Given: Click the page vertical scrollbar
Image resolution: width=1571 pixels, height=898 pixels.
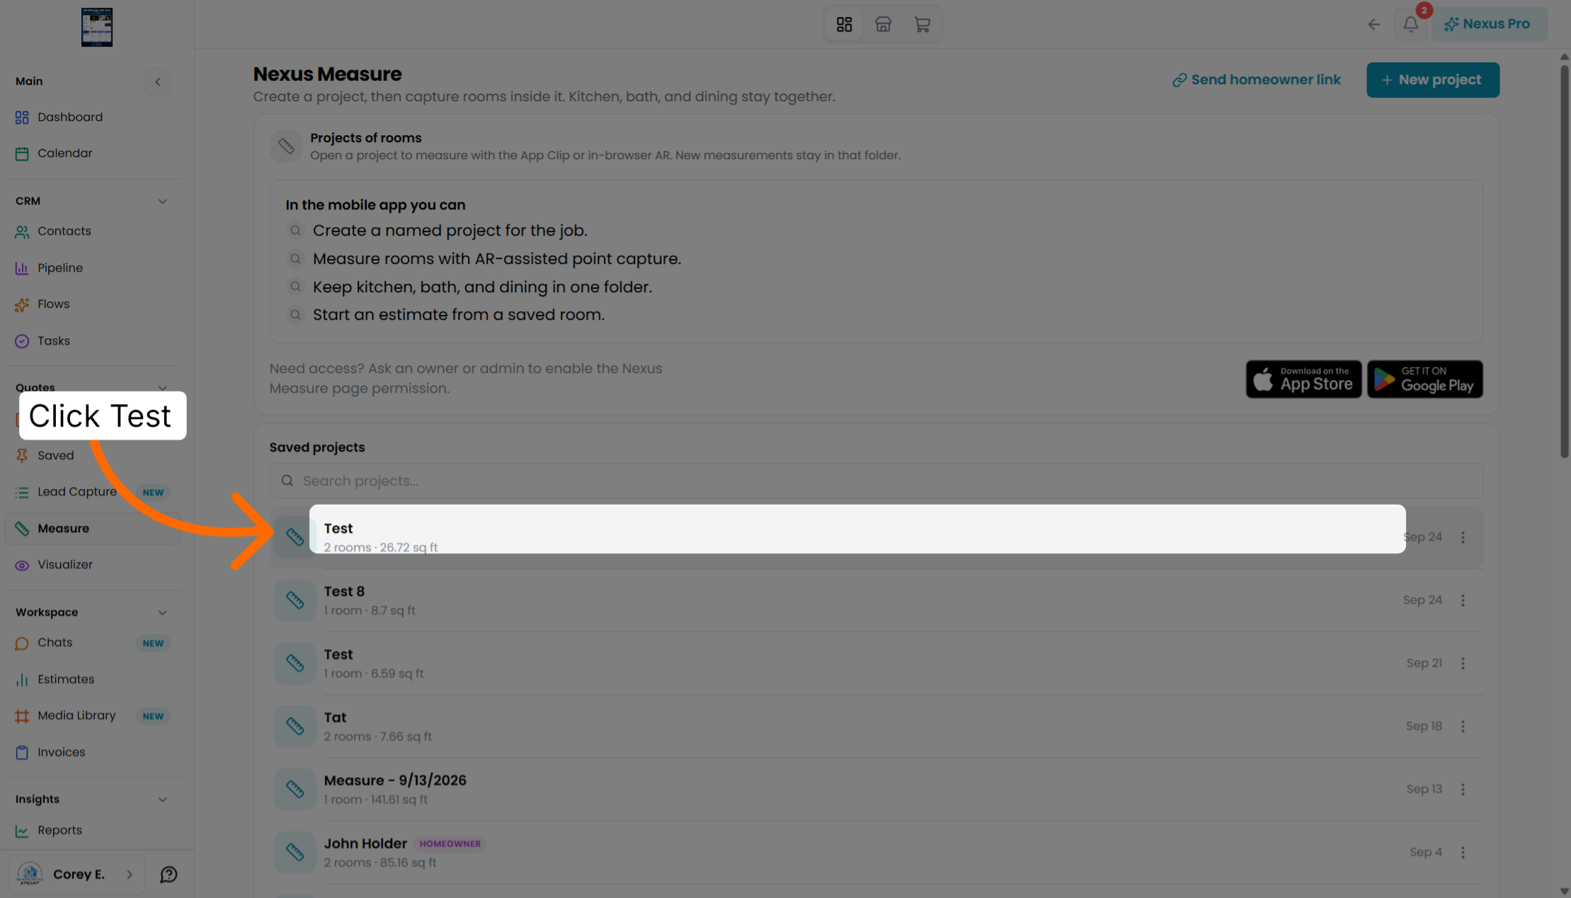Looking at the screenshot, I should (1564, 262).
